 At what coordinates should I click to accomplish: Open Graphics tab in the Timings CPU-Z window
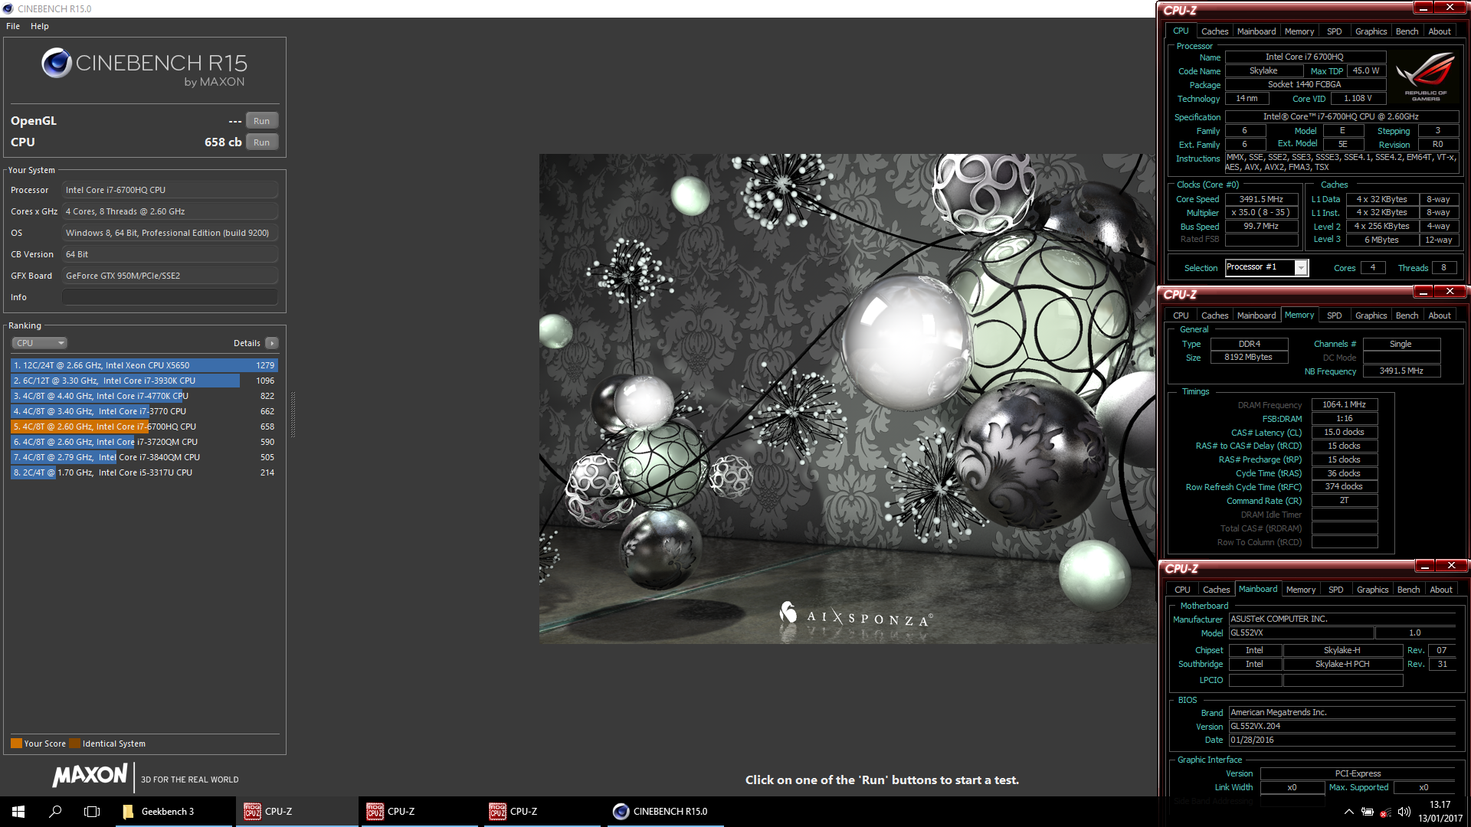click(x=1371, y=315)
